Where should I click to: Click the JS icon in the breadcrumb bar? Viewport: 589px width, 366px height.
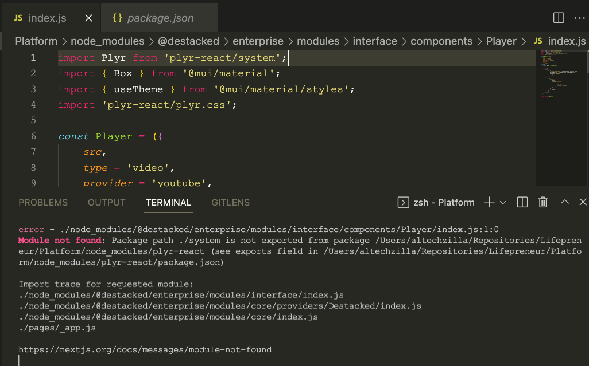click(x=537, y=41)
